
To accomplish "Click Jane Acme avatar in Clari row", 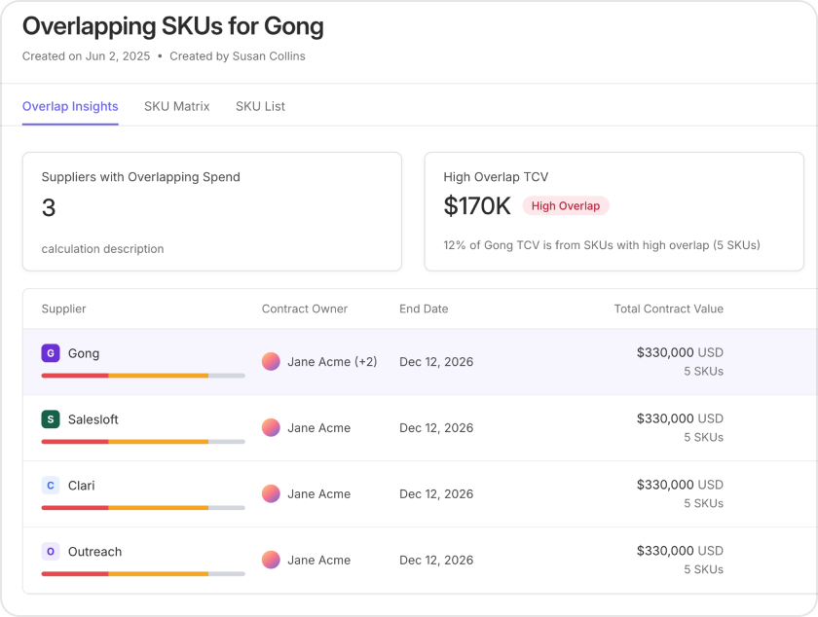I will [271, 494].
